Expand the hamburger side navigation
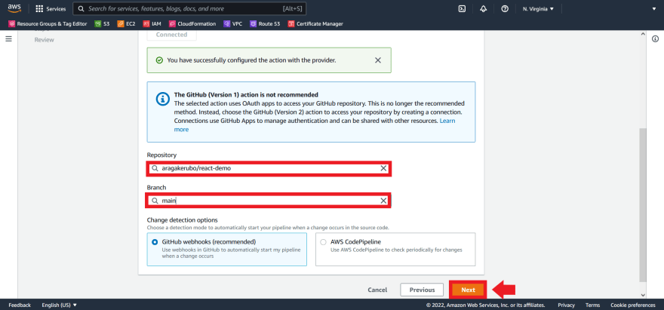The width and height of the screenshot is (664, 310). point(8,39)
